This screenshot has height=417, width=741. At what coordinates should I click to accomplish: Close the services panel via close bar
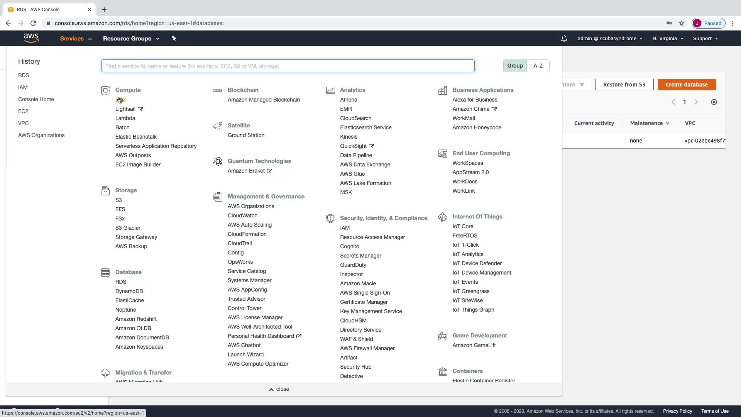[279, 389]
